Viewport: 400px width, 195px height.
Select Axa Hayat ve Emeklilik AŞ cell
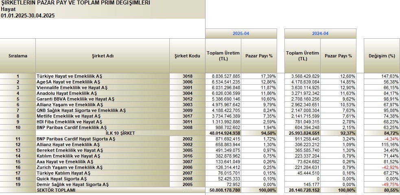(103, 162)
